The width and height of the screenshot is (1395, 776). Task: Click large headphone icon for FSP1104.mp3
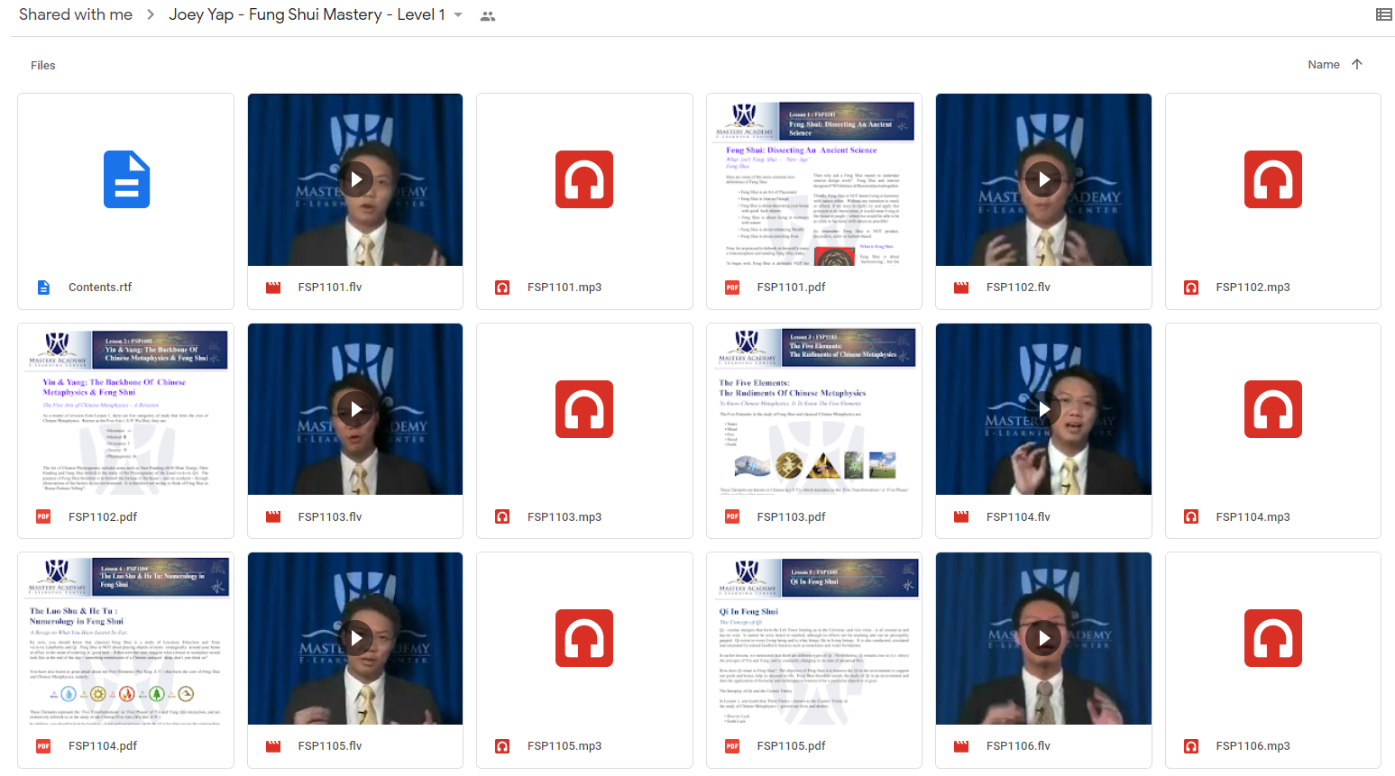(1273, 409)
